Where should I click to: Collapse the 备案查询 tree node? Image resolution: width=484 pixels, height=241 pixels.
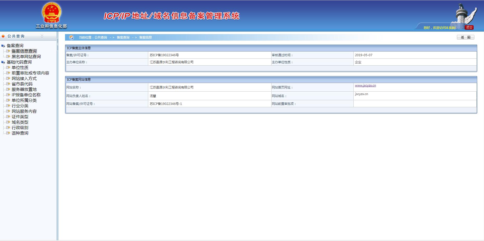point(3,46)
